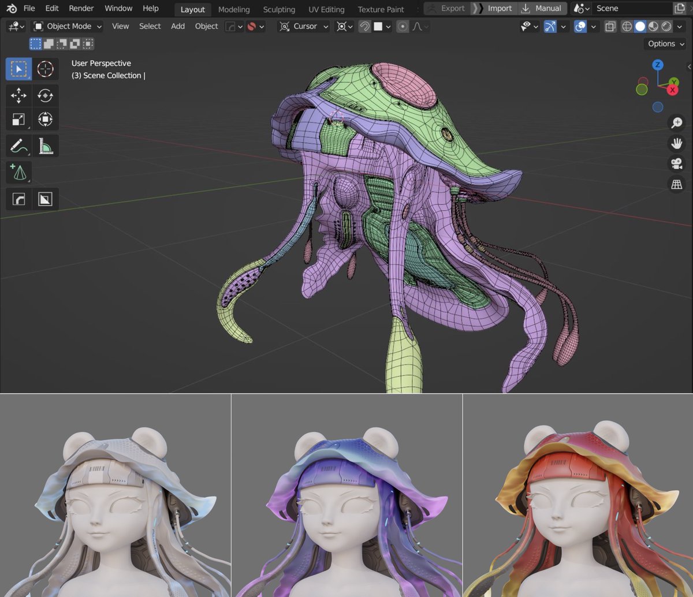The image size is (693, 597).
Task: Expand the viewport Options panel
Action: (x=664, y=44)
